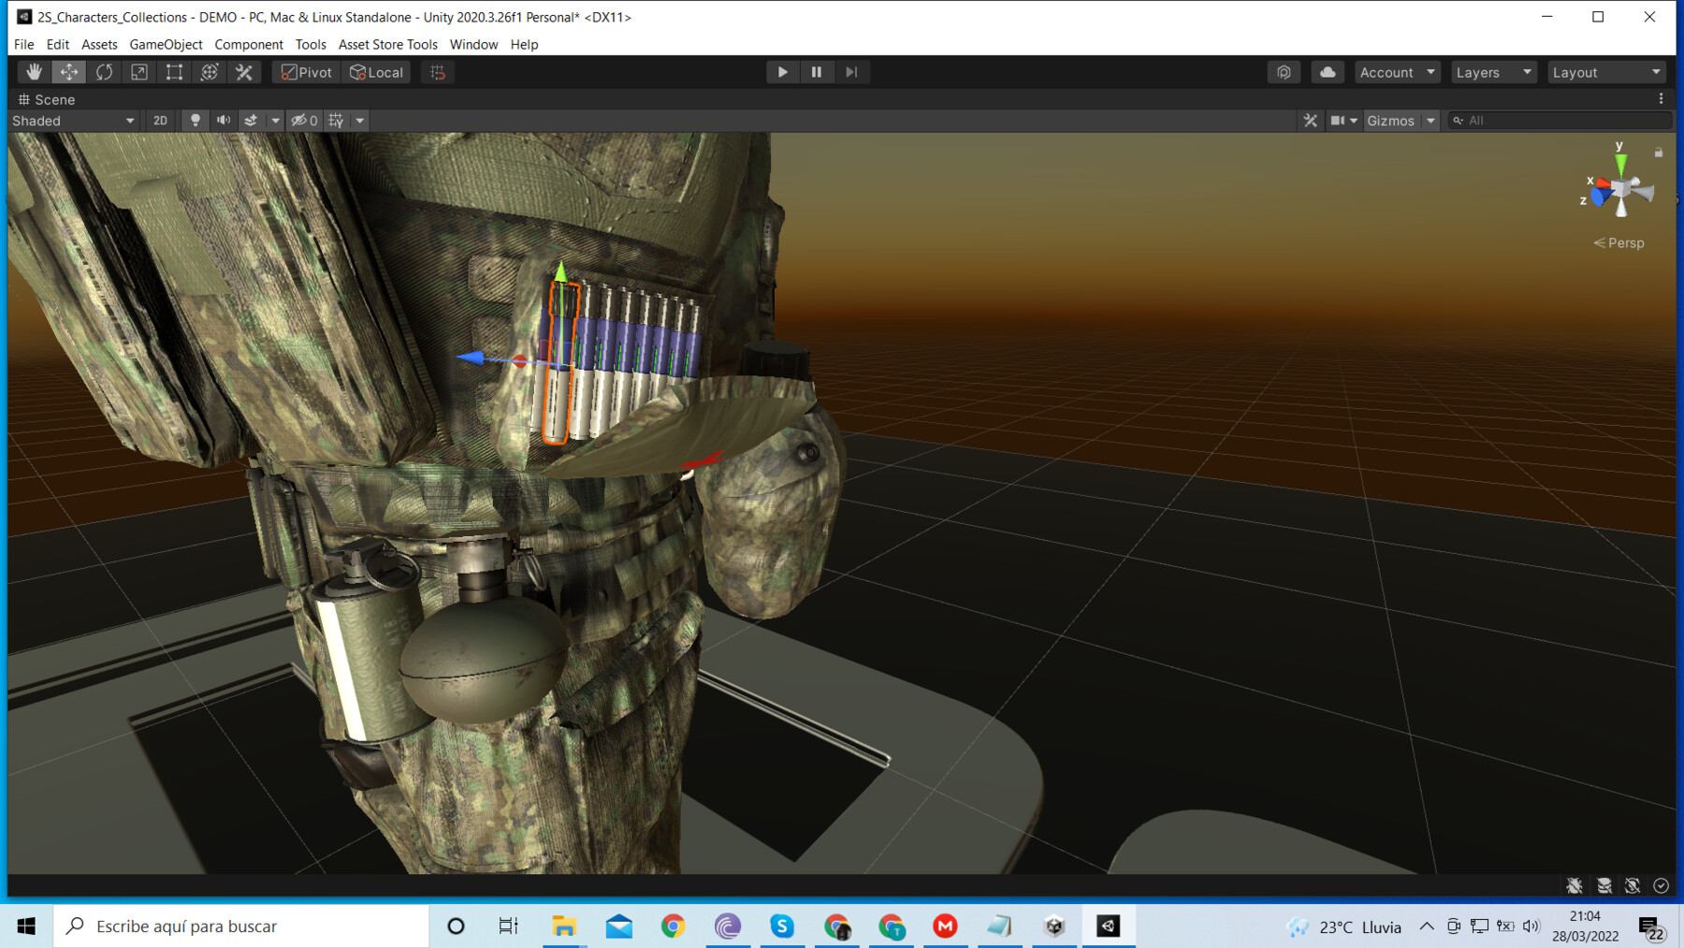The image size is (1684, 948).
Task: Select the Hand tool
Action: coord(34,72)
